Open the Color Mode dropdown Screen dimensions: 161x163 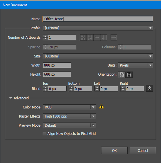click(69, 107)
